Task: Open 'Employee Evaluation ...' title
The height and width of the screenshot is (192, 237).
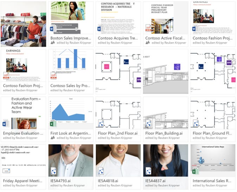Action: (x=23, y=133)
